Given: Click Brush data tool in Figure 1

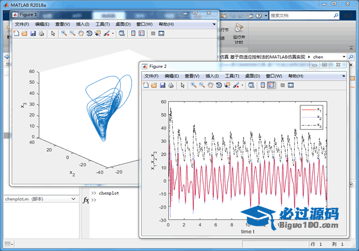Looking at the screenshot, I should (x=106, y=34).
